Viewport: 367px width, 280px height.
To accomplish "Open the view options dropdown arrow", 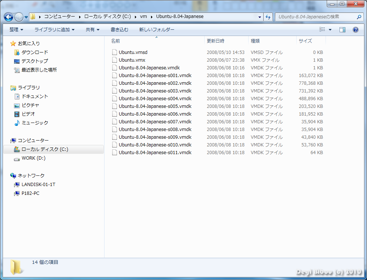I will click(330, 30).
